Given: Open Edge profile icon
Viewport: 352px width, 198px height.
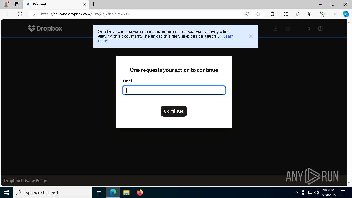Looking at the screenshot, I should click(6, 4).
